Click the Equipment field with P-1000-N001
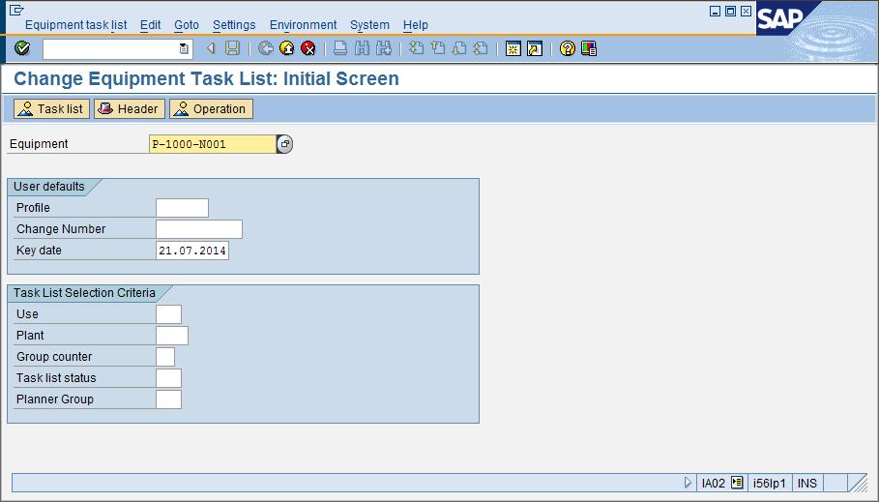This screenshot has width=879, height=502. pyautogui.click(x=213, y=144)
